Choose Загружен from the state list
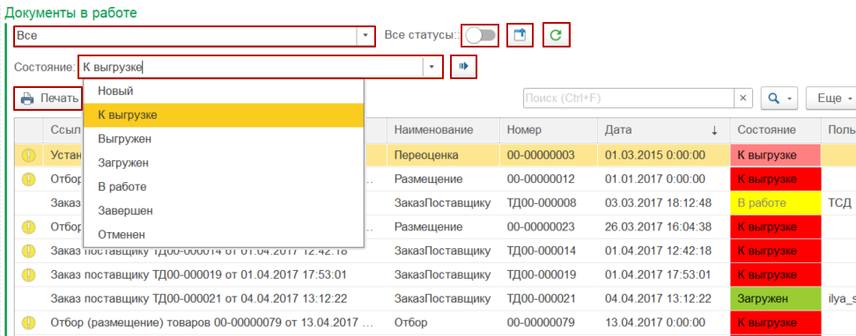Viewport: 856px width, 336px height. click(x=224, y=163)
